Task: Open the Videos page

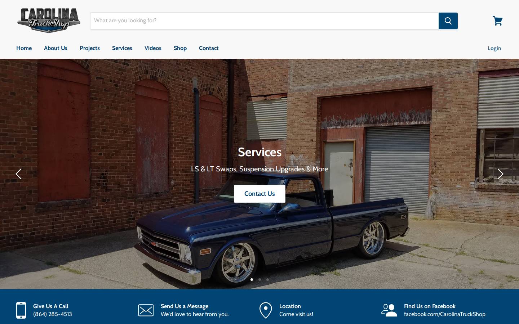Action: [153, 48]
